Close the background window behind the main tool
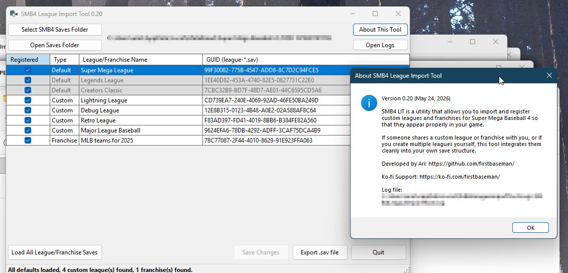This screenshot has width=568, height=273. [496, 42]
